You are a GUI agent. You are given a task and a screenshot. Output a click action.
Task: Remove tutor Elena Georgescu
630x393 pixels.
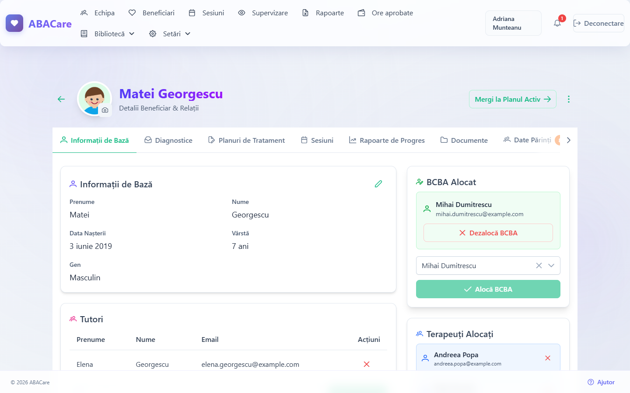click(367, 364)
